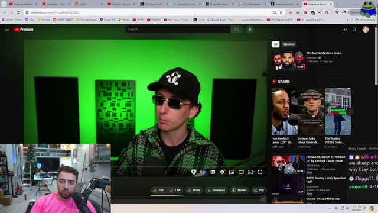Open Windows notification center bell

click(x=365, y=208)
